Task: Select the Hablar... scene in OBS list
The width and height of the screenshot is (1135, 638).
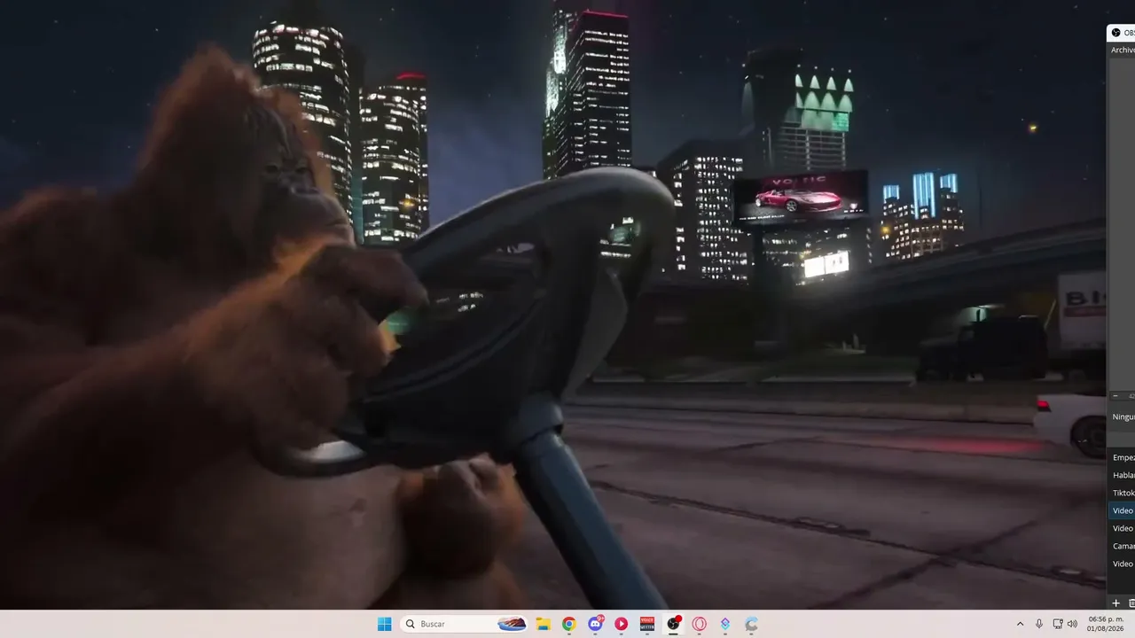Action: [x=1123, y=475]
